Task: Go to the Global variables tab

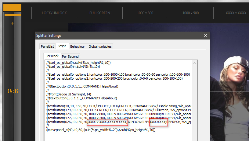Action: coord(100,46)
